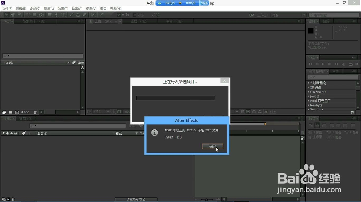Viewport: 361px width, 202px height.
Task: Step to next frame in Preview panel
Action: point(330,64)
